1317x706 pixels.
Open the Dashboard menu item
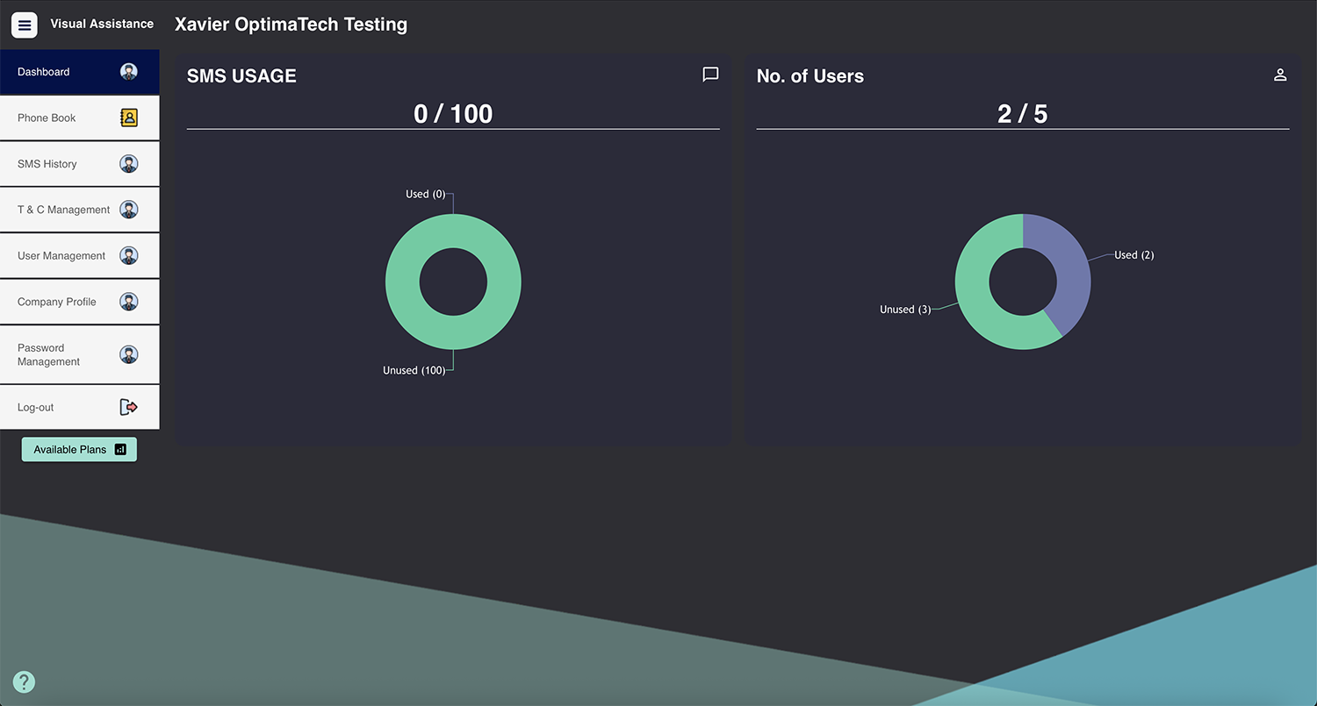[x=80, y=72]
